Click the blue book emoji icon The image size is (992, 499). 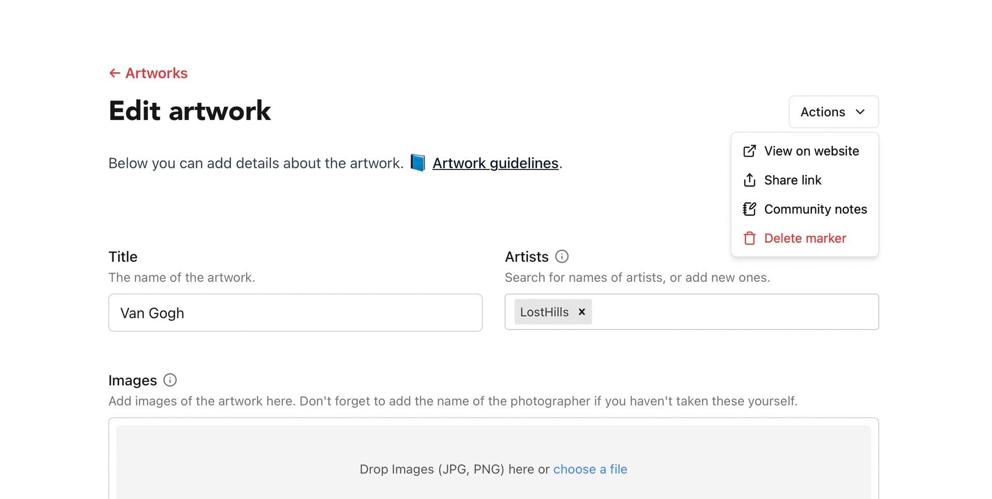coord(417,163)
